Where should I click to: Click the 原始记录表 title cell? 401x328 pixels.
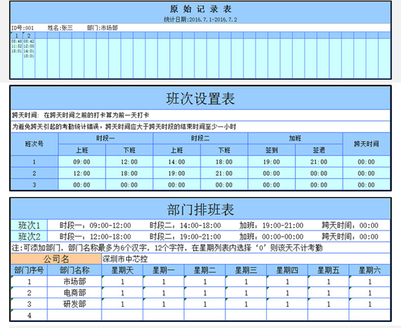pos(200,9)
